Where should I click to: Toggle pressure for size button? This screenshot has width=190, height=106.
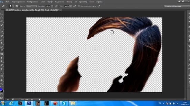click(99, 6)
